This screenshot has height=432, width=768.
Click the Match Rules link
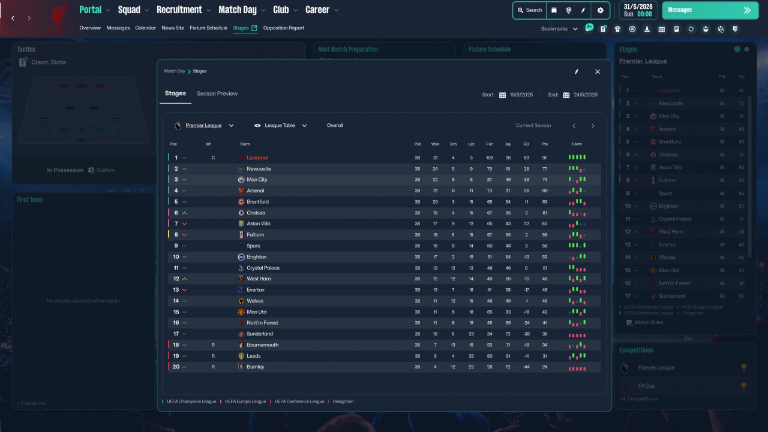648,322
